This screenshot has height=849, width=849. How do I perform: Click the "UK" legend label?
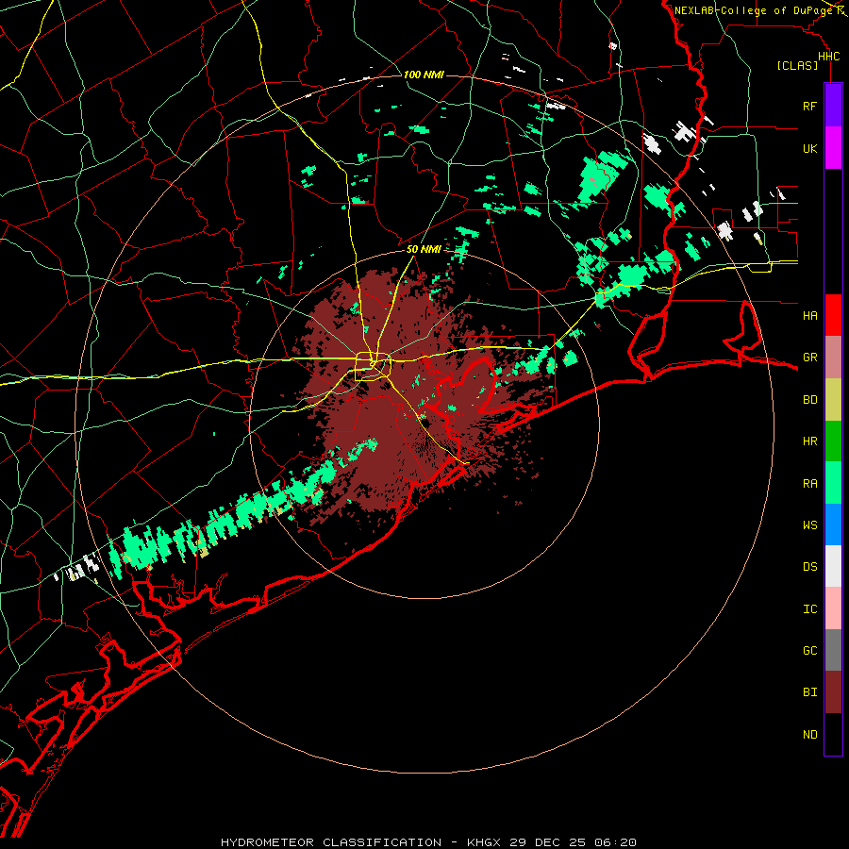point(810,148)
